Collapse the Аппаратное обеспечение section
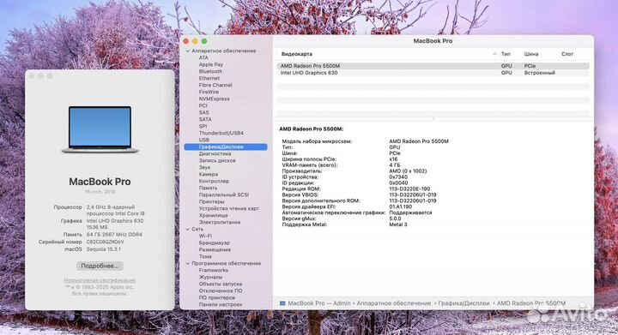This screenshot has width=618, height=335. (x=188, y=51)
